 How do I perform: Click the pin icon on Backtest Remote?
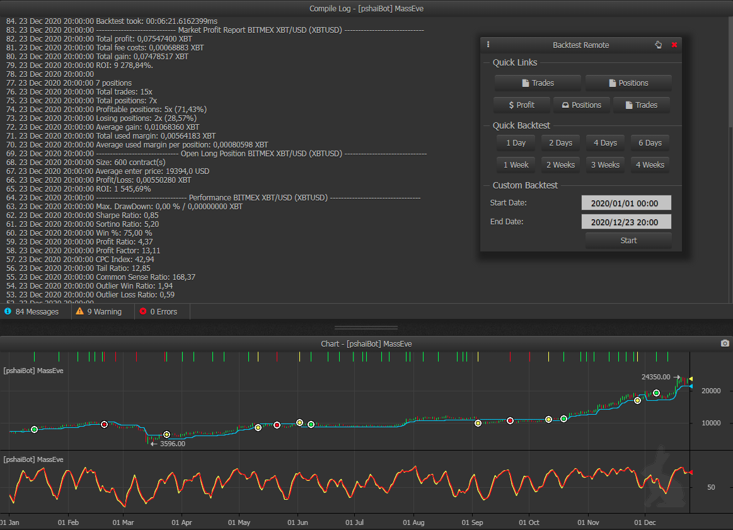point(658,45)
